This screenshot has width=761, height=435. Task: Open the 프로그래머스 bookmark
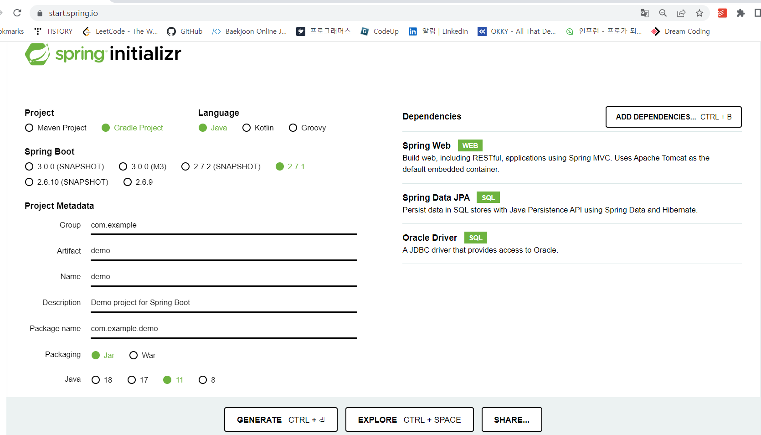pos(324,31)
